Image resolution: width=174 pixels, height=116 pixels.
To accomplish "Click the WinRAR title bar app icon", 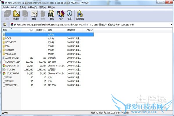I will point(2,3).
